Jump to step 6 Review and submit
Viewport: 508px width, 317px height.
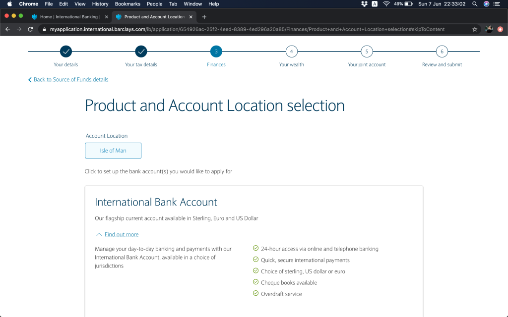(442, 52)
